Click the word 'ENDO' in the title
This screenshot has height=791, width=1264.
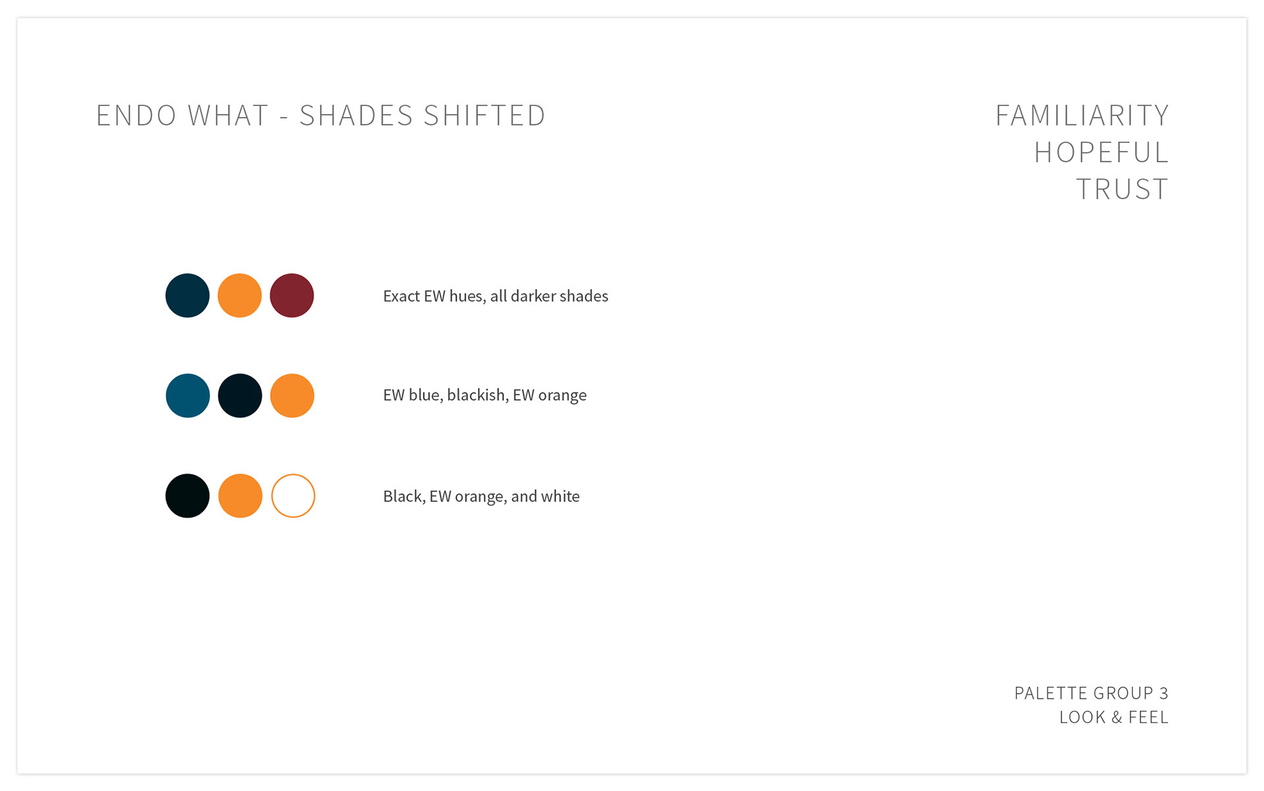[136, 115]
